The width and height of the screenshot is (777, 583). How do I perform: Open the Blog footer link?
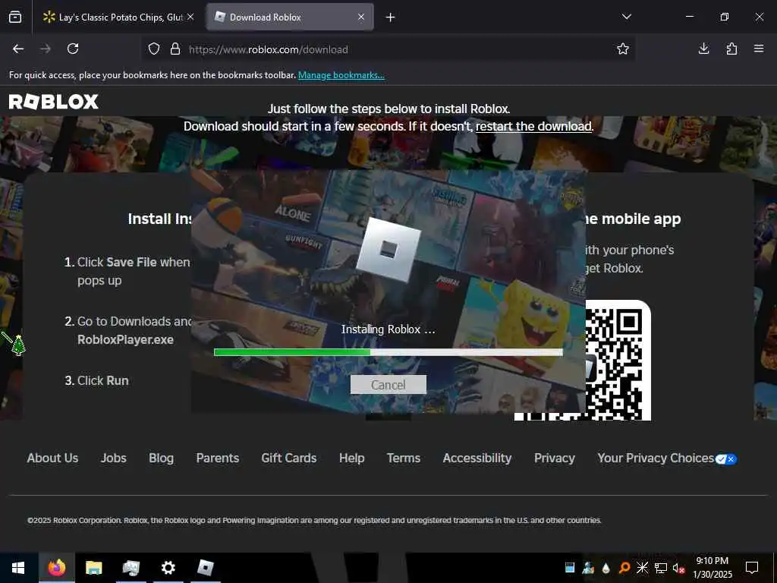click(x=161, y=458)
